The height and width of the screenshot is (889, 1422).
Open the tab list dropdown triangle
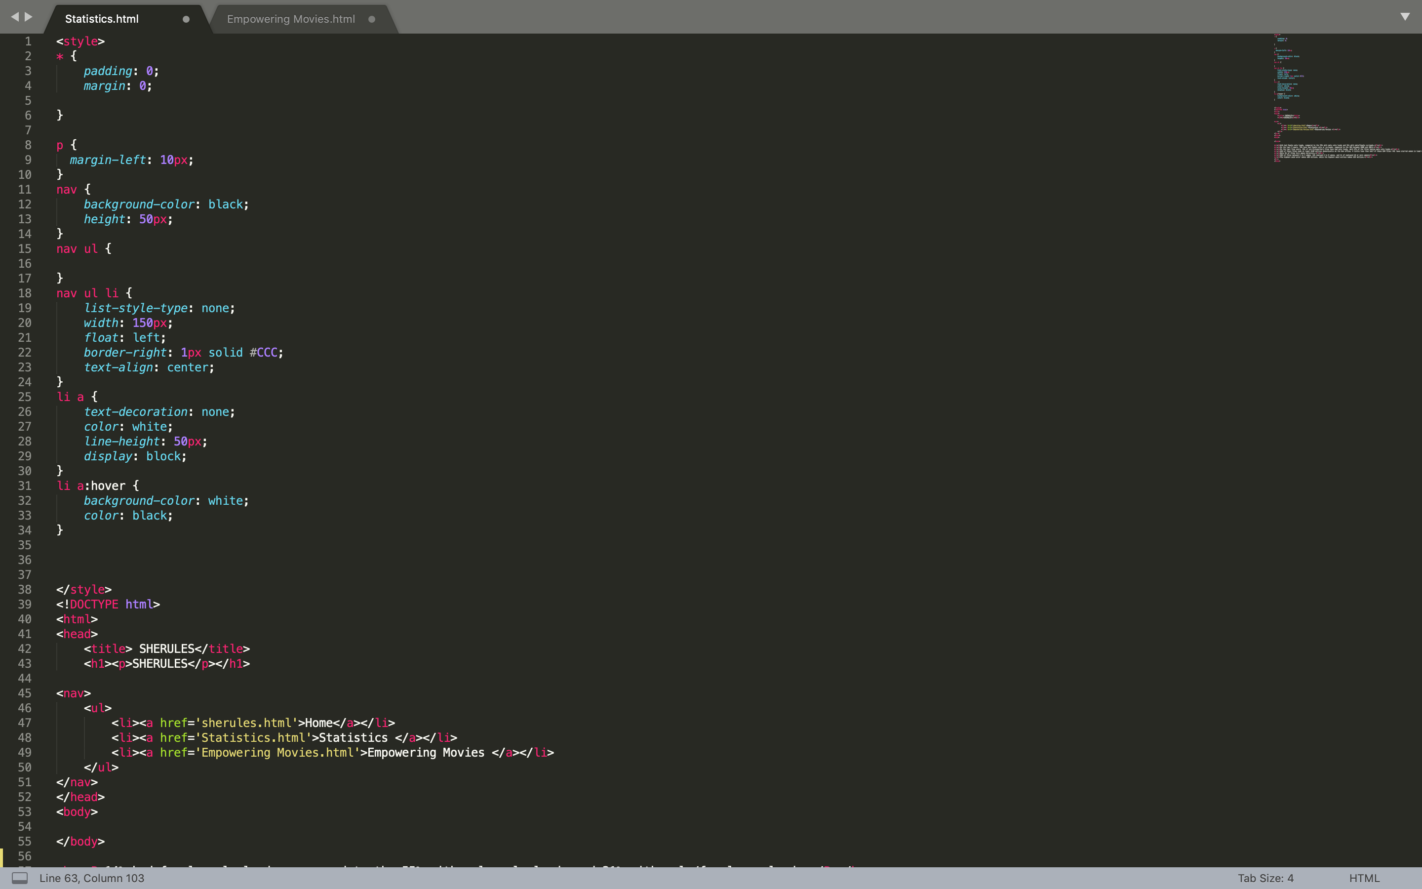[x=1404, y=16]
